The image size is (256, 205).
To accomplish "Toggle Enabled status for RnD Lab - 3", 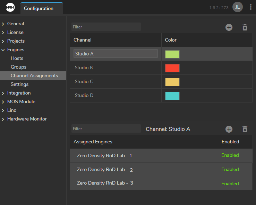I will (230, 184).
